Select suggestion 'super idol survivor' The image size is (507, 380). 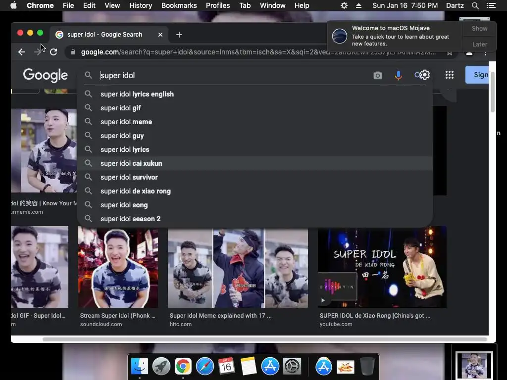255,178
